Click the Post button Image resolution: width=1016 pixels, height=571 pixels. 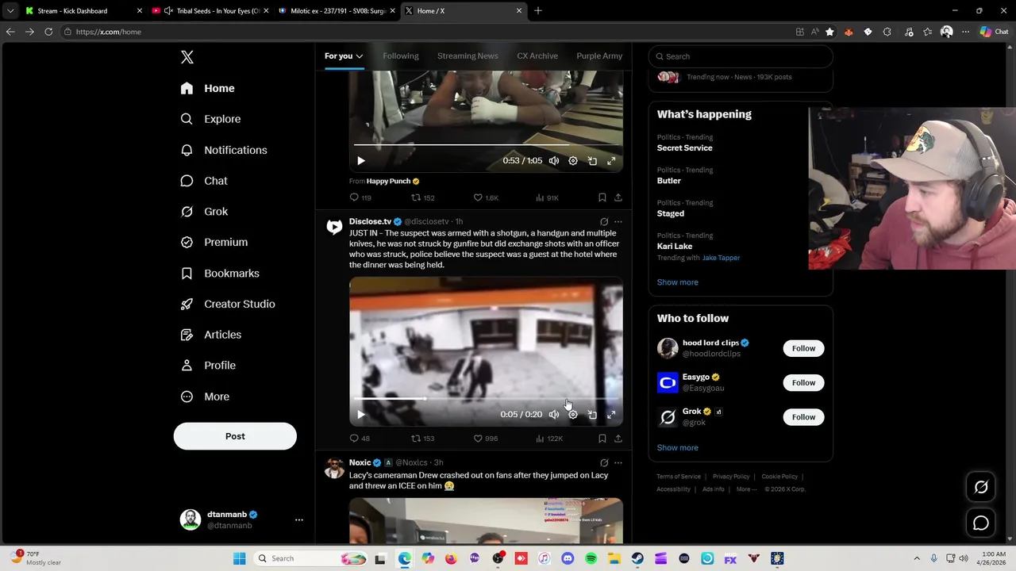235,437
